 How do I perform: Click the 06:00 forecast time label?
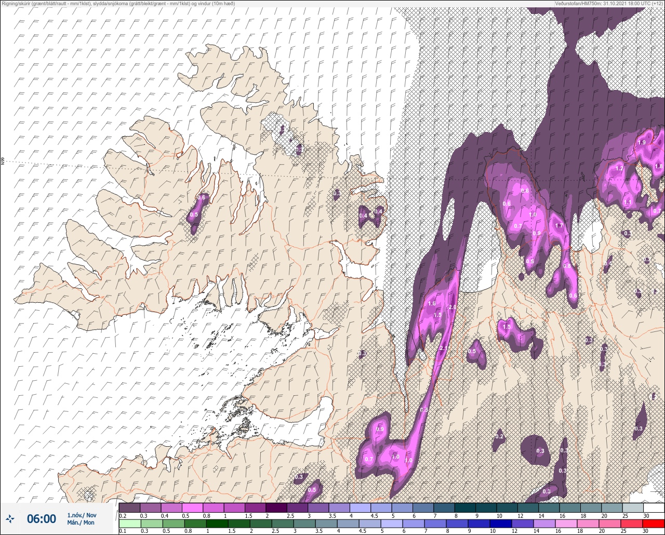42,518
